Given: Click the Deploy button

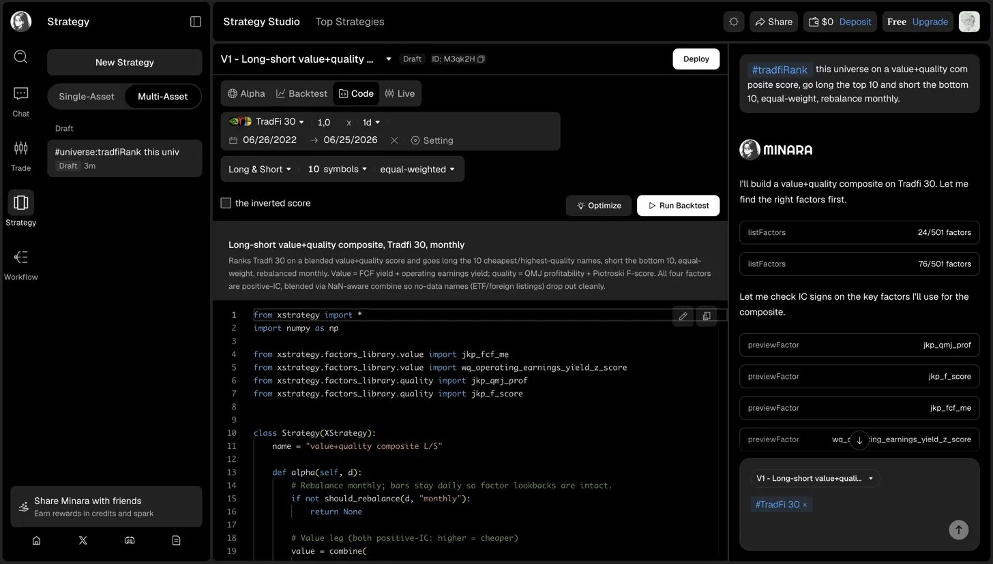Looking at the screenshot, I should [x=696, y=59].
